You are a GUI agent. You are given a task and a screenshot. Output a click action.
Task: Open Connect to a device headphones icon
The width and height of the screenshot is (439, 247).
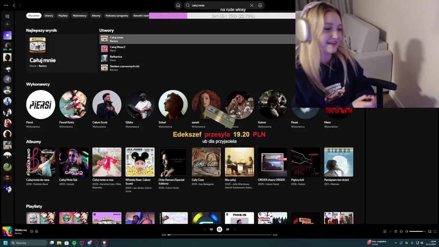point(401,231)
